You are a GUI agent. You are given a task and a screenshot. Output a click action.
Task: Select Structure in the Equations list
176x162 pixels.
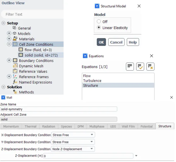(x=118, y=86)
